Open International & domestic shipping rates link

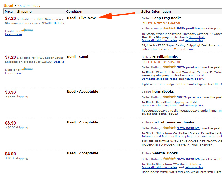[x=171, y=137]
